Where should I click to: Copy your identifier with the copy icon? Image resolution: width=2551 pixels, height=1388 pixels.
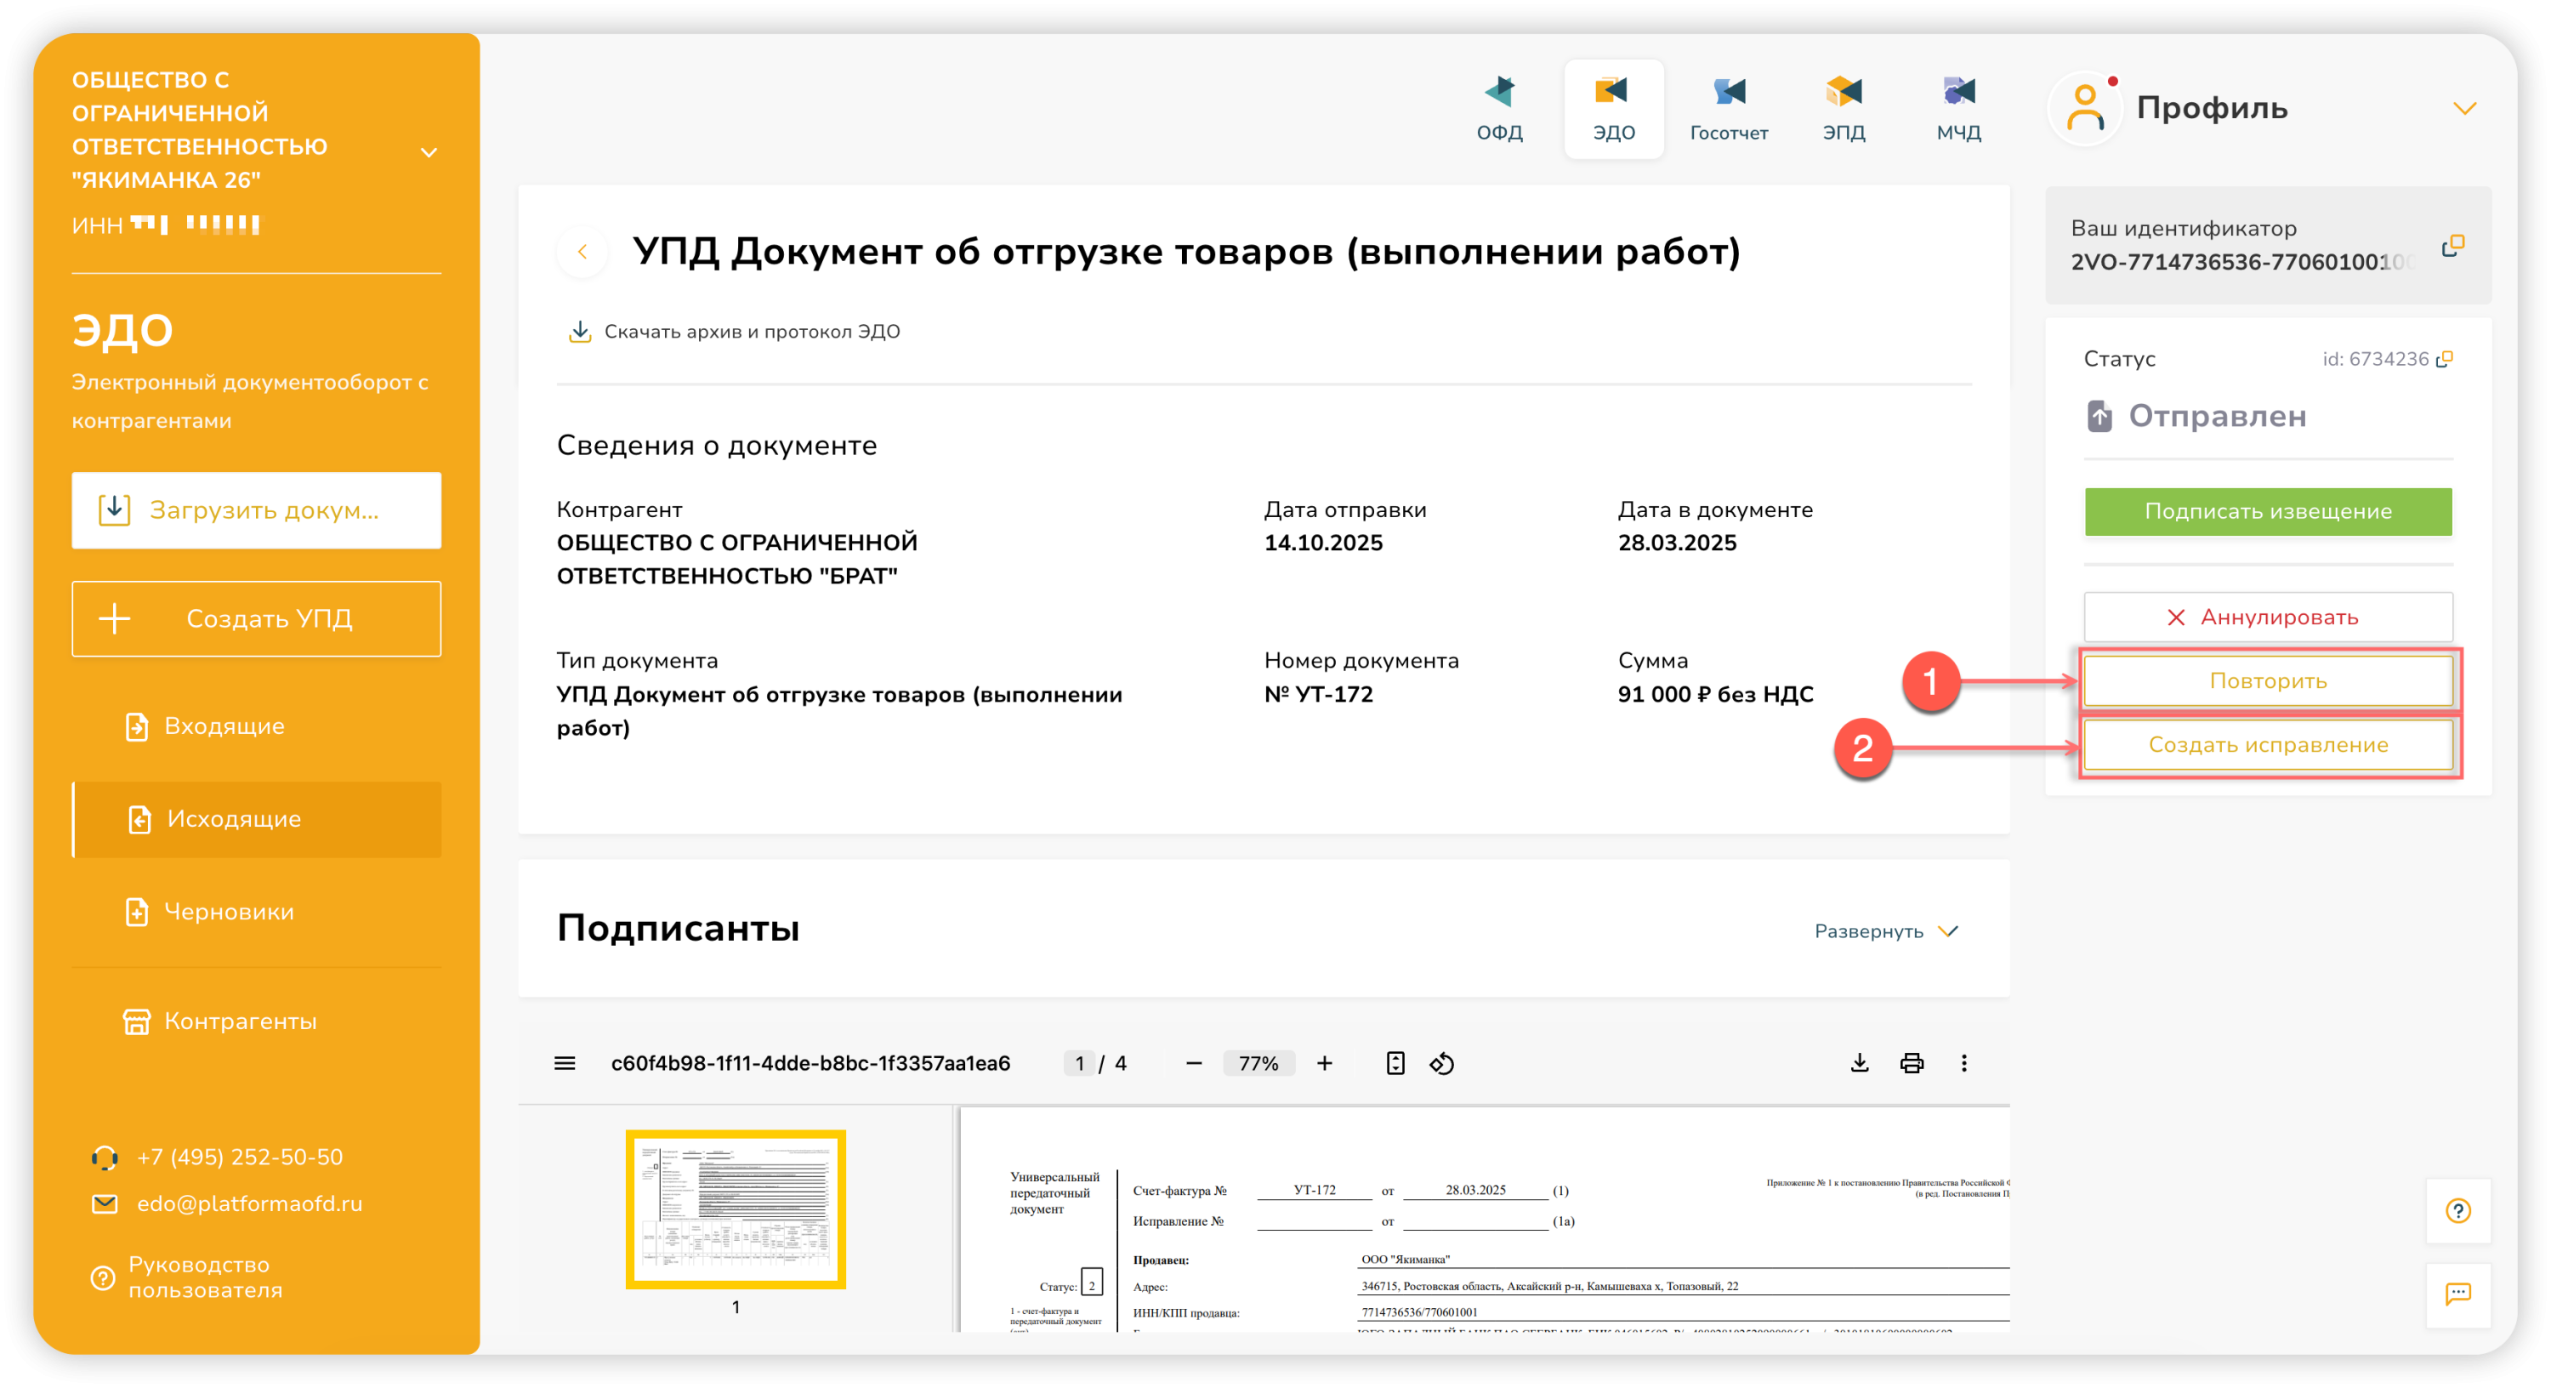pyautogui.click(x=2452, y=246)
